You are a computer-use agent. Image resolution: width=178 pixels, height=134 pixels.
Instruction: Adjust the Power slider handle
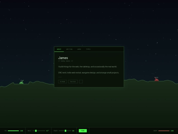click(66, 131)
